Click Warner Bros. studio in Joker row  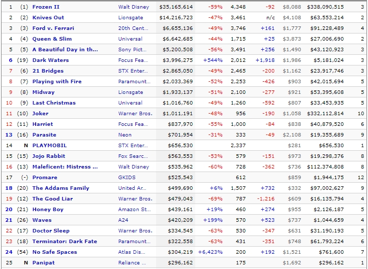click(x=135, y=113)
